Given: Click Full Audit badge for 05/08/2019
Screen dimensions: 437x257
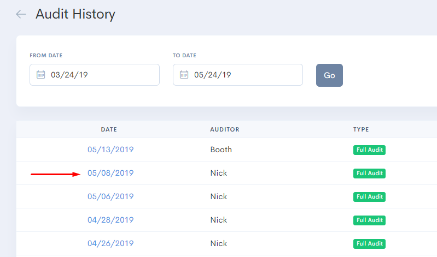Looking at the screenshot, I should (369, 174).
